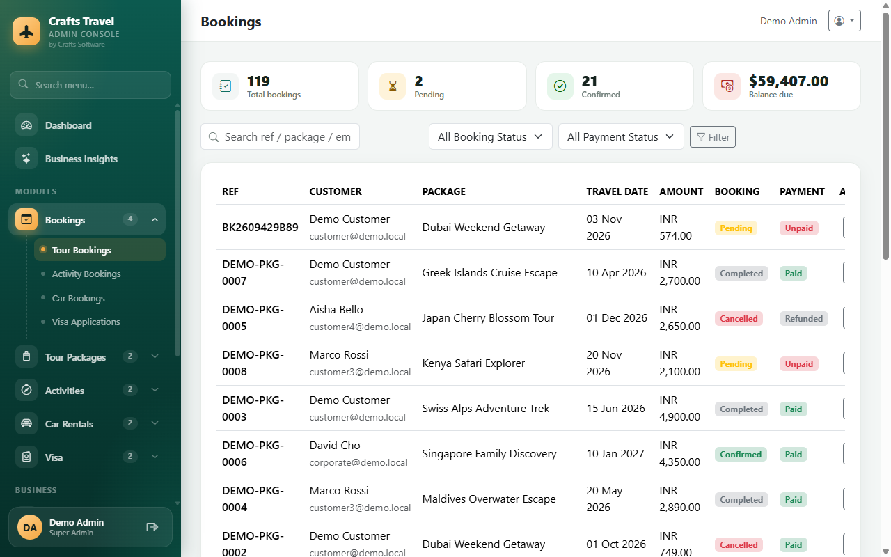The width and height of the screenshot is (891, 557).
Task: Focus the Search ref / package field
Action: click(x=280, y=137)
